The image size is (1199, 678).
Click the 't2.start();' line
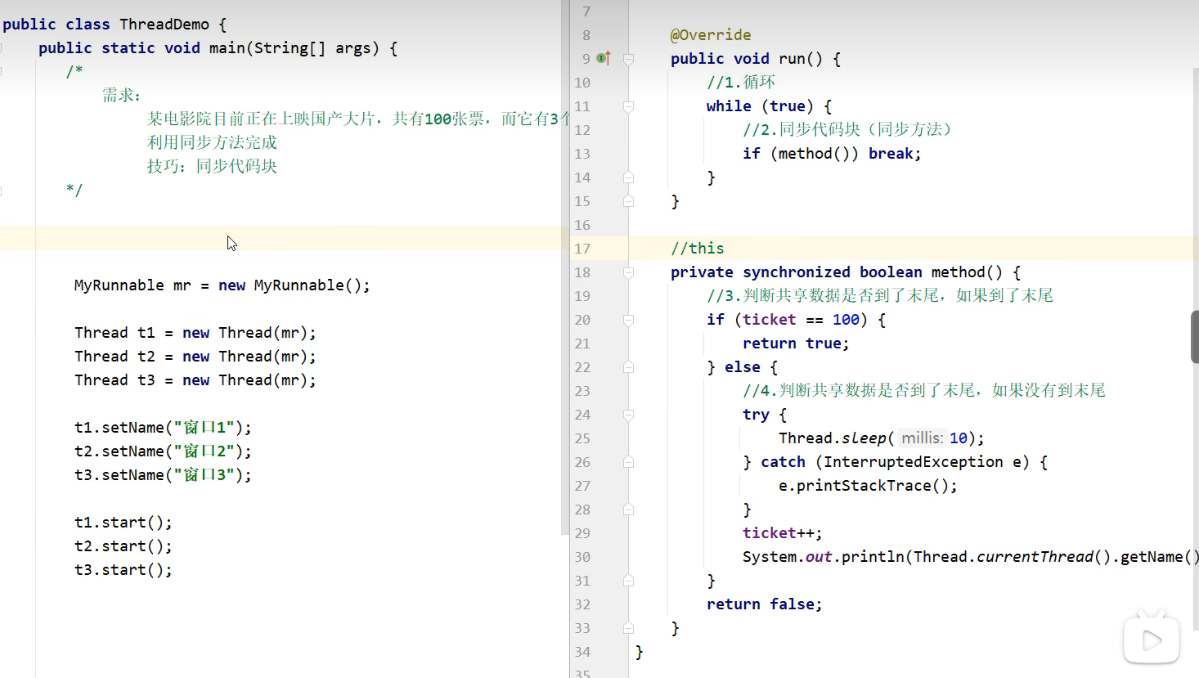pyautogui.click(x=123, y=546)
